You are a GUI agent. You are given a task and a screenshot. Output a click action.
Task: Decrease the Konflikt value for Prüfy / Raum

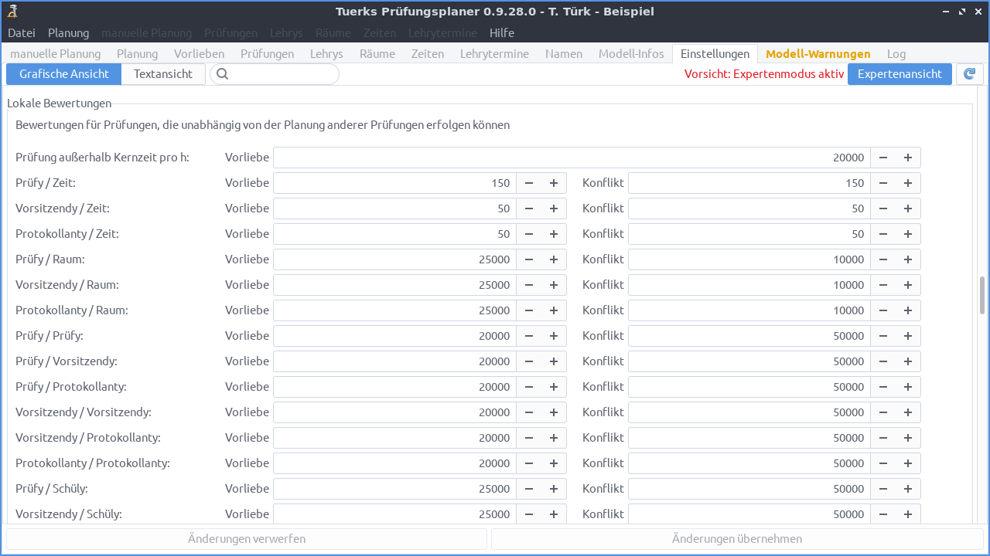(x=883, y=259)
